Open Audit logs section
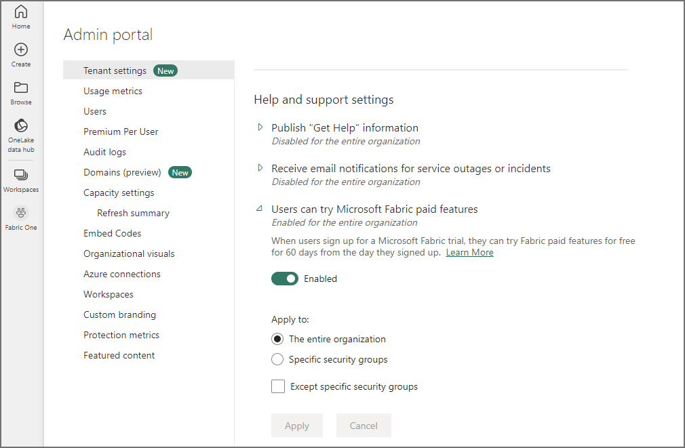 [105, 152]
